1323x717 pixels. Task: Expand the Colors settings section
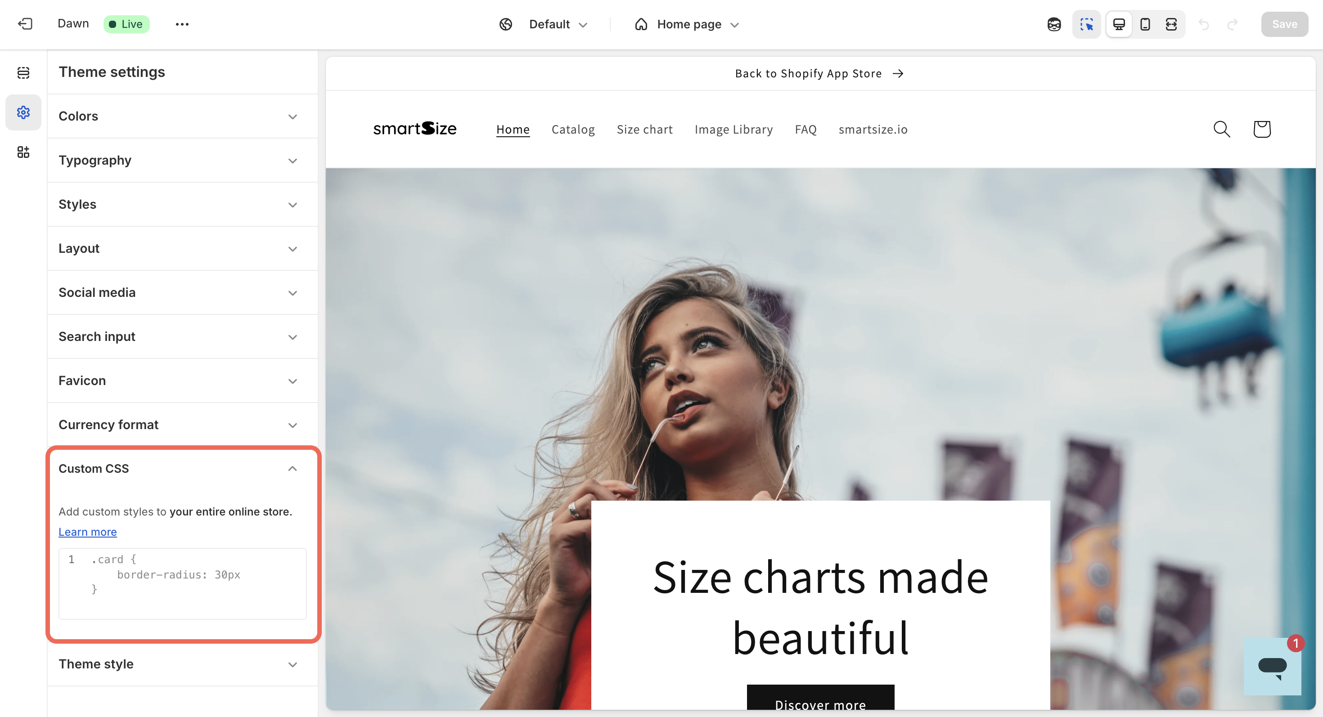[x=182, y=116]
